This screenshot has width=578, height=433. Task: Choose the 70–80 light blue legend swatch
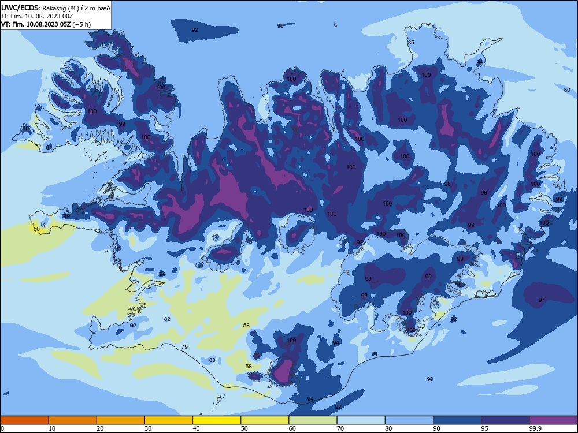361,420
